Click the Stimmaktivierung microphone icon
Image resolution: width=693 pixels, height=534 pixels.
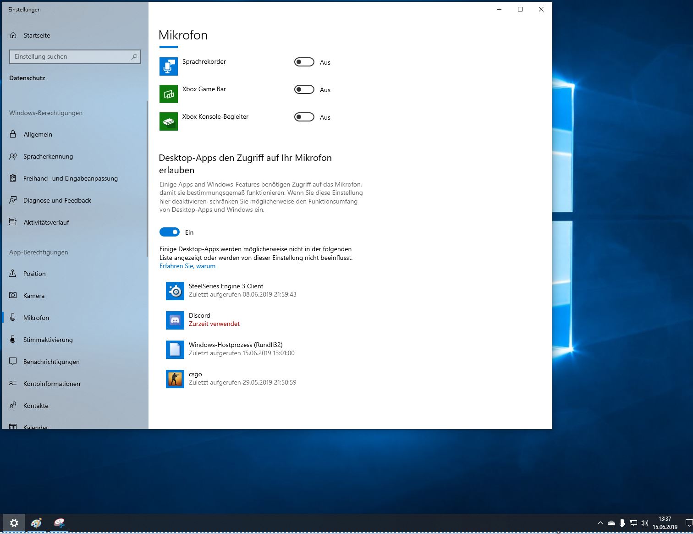[x=13, y=340]
